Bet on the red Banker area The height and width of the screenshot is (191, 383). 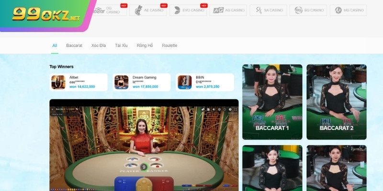163,183
